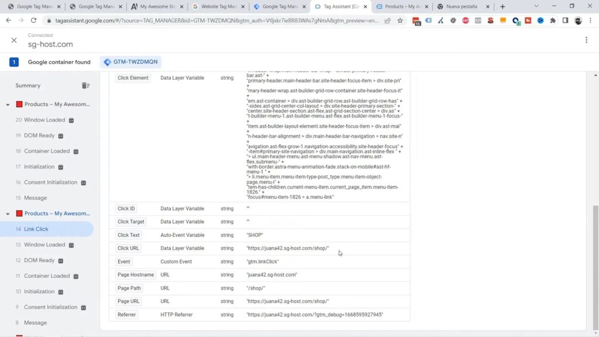
Task: Open the three-dot menu beside sg-host.com
Action: point(586,40)
